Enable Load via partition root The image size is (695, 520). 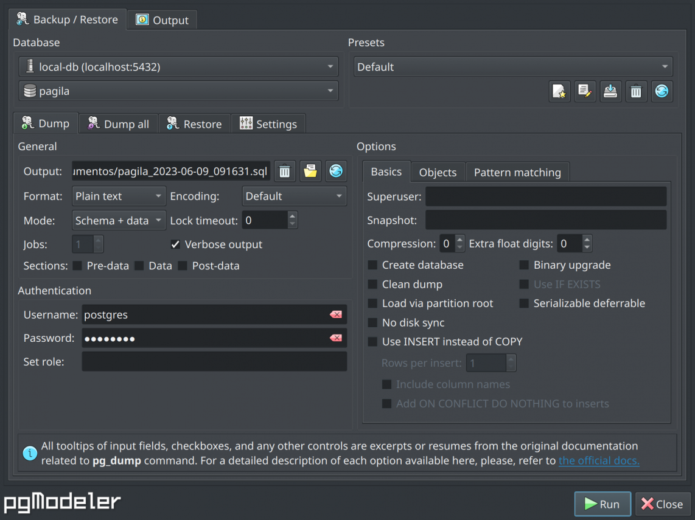click(373, 303)
